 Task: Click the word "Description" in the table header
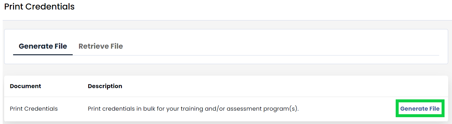click(x=105, y=86)
